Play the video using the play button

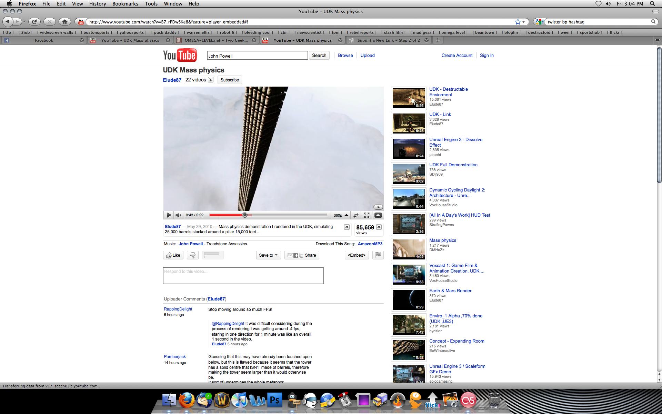point(169,215)
